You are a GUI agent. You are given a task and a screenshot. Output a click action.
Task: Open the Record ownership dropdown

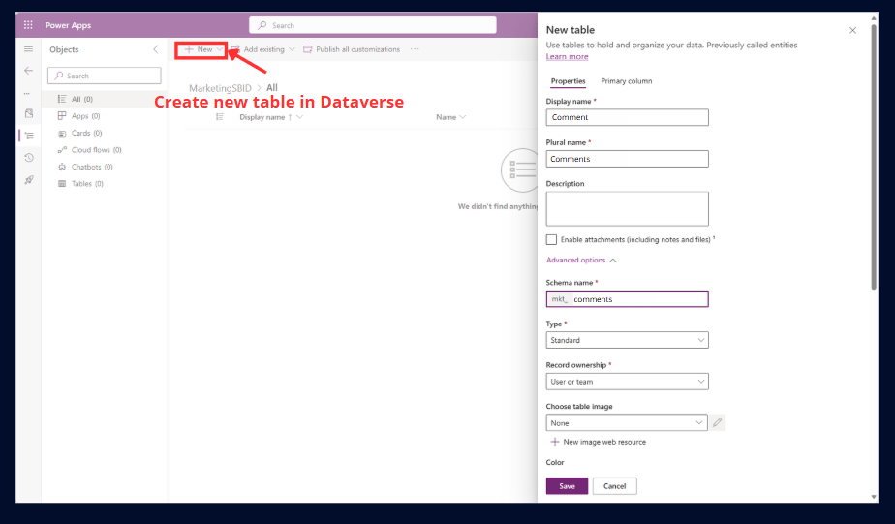[x=628, y=382]
